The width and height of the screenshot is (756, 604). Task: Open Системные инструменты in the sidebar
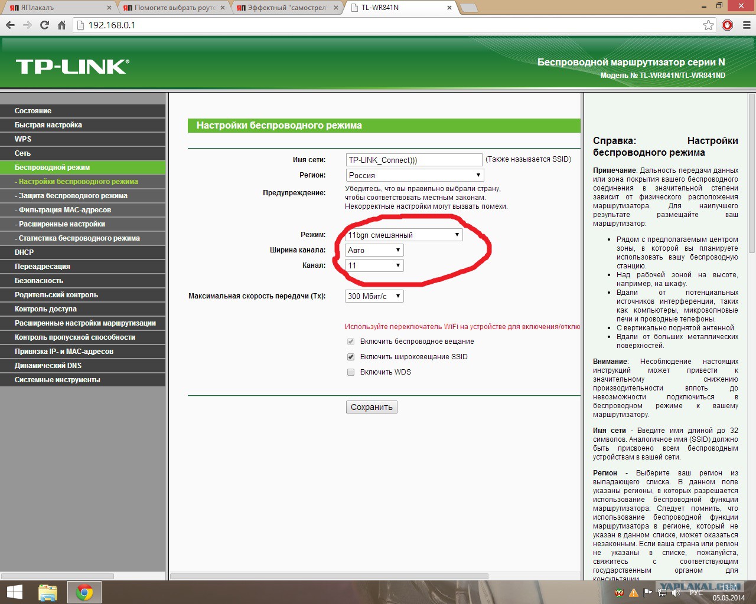(x=83, y=380)
